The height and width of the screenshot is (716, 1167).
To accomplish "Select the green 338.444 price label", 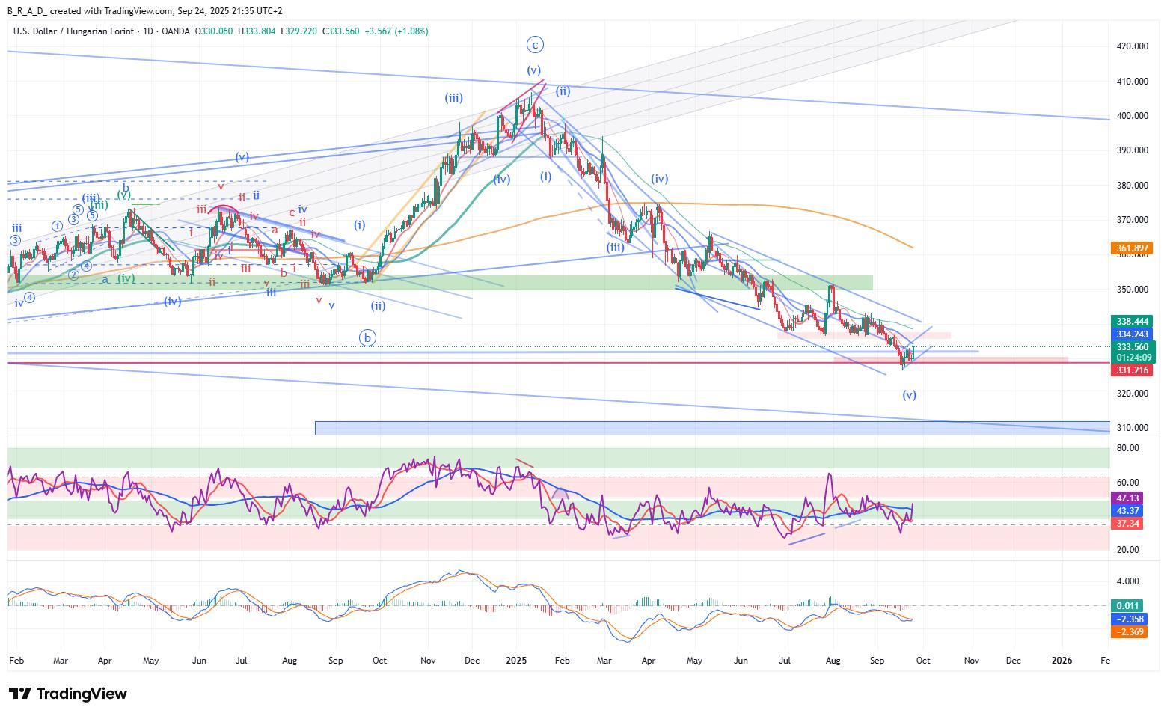I will 1133,321.
